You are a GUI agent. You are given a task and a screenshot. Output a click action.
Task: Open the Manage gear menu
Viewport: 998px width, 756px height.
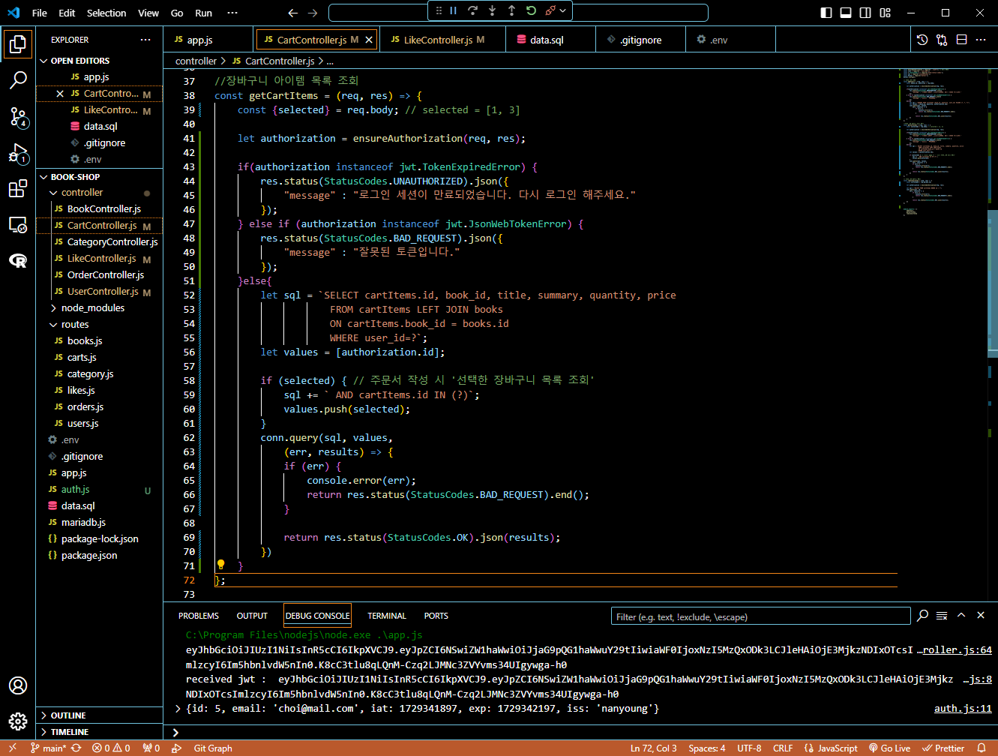pyautogui.click(x=18, y=721)
